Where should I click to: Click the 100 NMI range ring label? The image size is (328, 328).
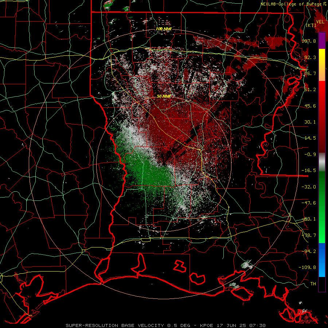coord(164,29)
